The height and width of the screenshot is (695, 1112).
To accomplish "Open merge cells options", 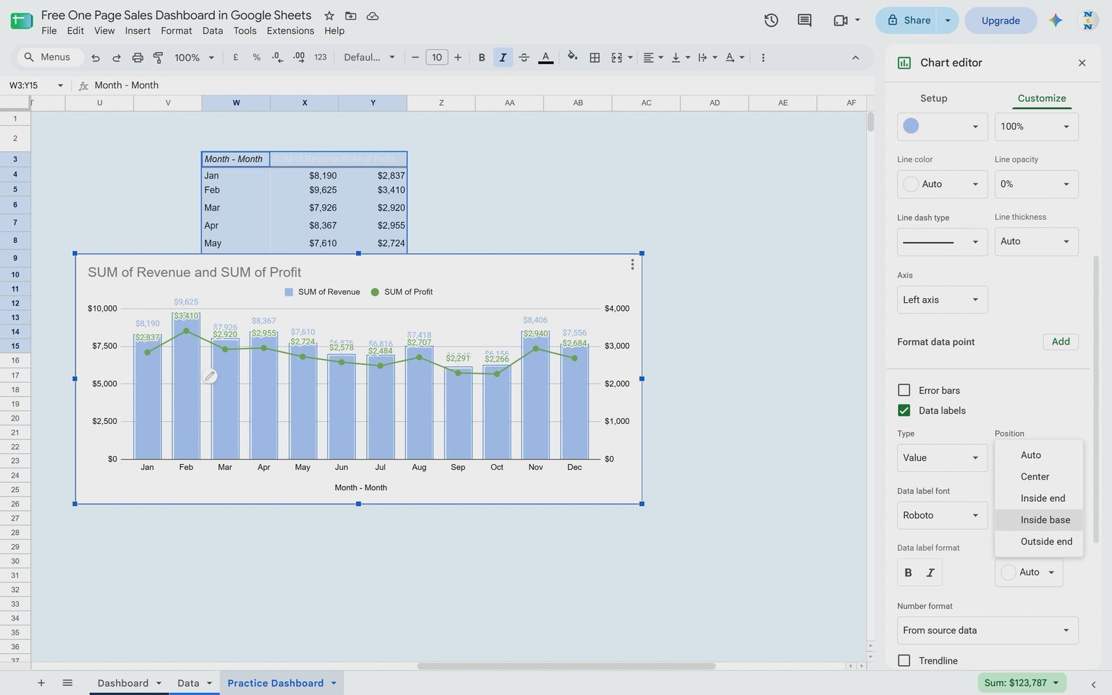I will (621, 58).
